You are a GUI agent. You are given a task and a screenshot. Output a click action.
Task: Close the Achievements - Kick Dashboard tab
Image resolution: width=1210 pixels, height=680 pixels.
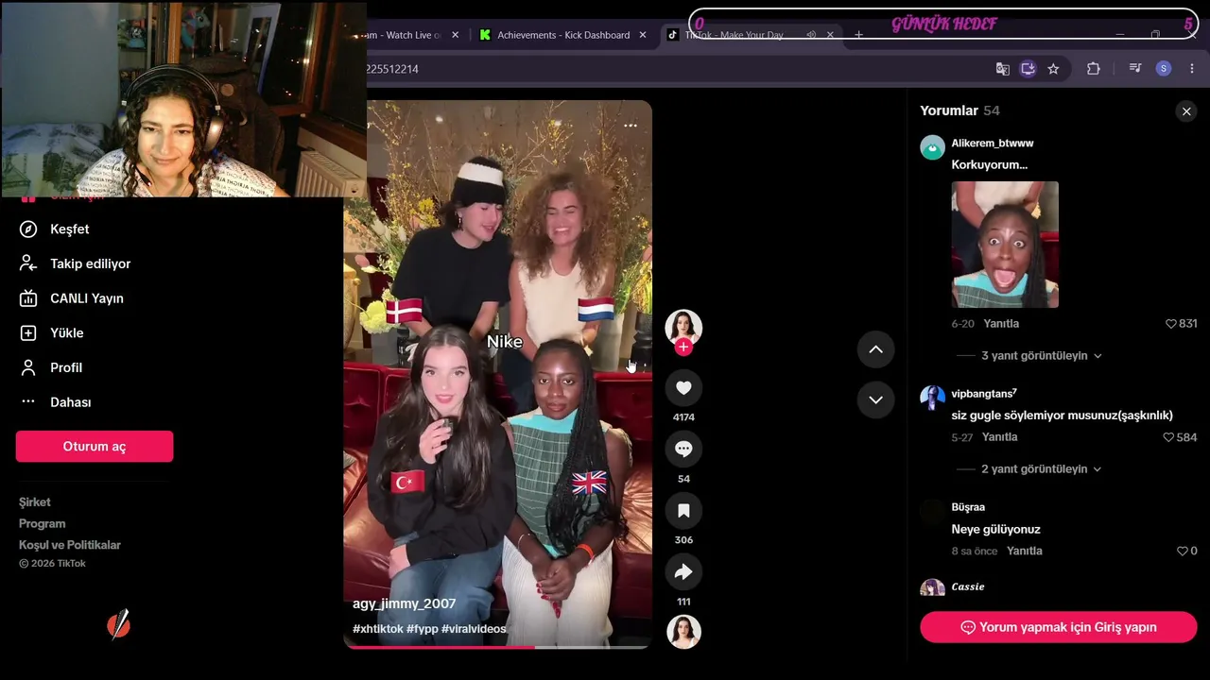643,35
